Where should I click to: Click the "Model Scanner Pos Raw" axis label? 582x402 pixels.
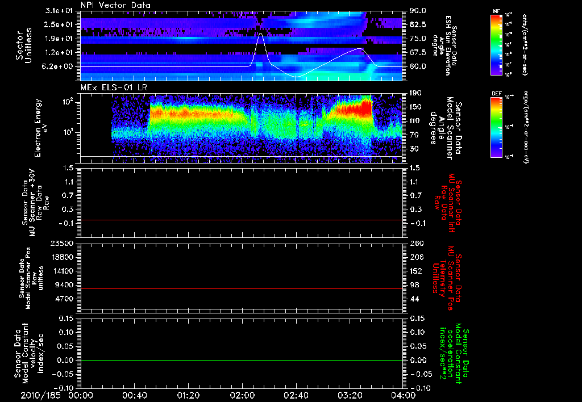32,278
